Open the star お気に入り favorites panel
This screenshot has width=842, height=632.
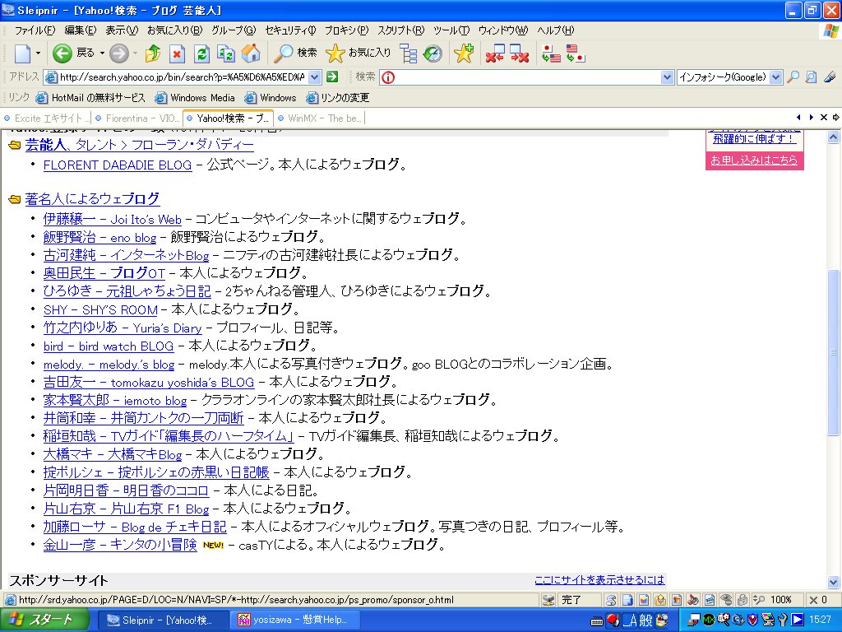(359, 53)
